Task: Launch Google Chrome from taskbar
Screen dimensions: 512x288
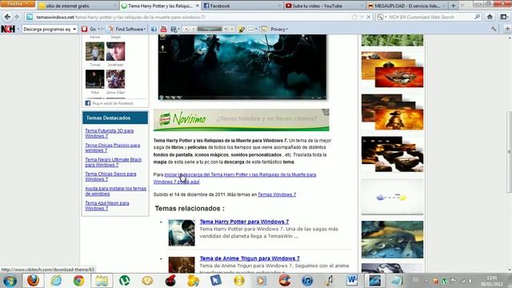Action: pyautogui.click(x=78, y=281)
